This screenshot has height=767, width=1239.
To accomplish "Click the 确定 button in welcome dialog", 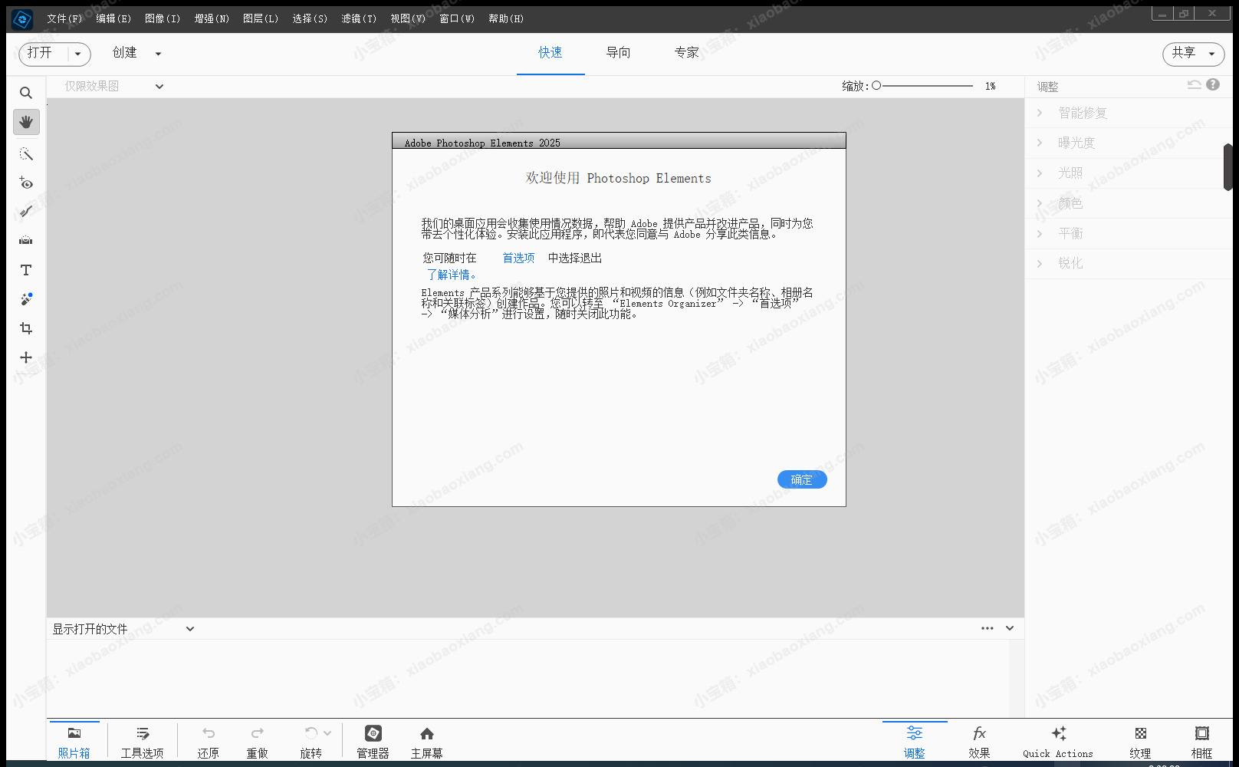I will tap(801, 479).
